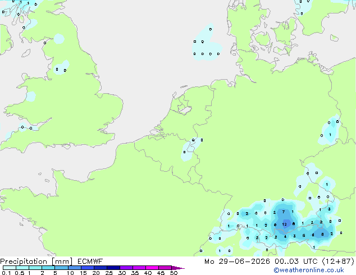356x275 pixels.
Task: Click the "40" legend scale label
Action: (x=148, y=273)
